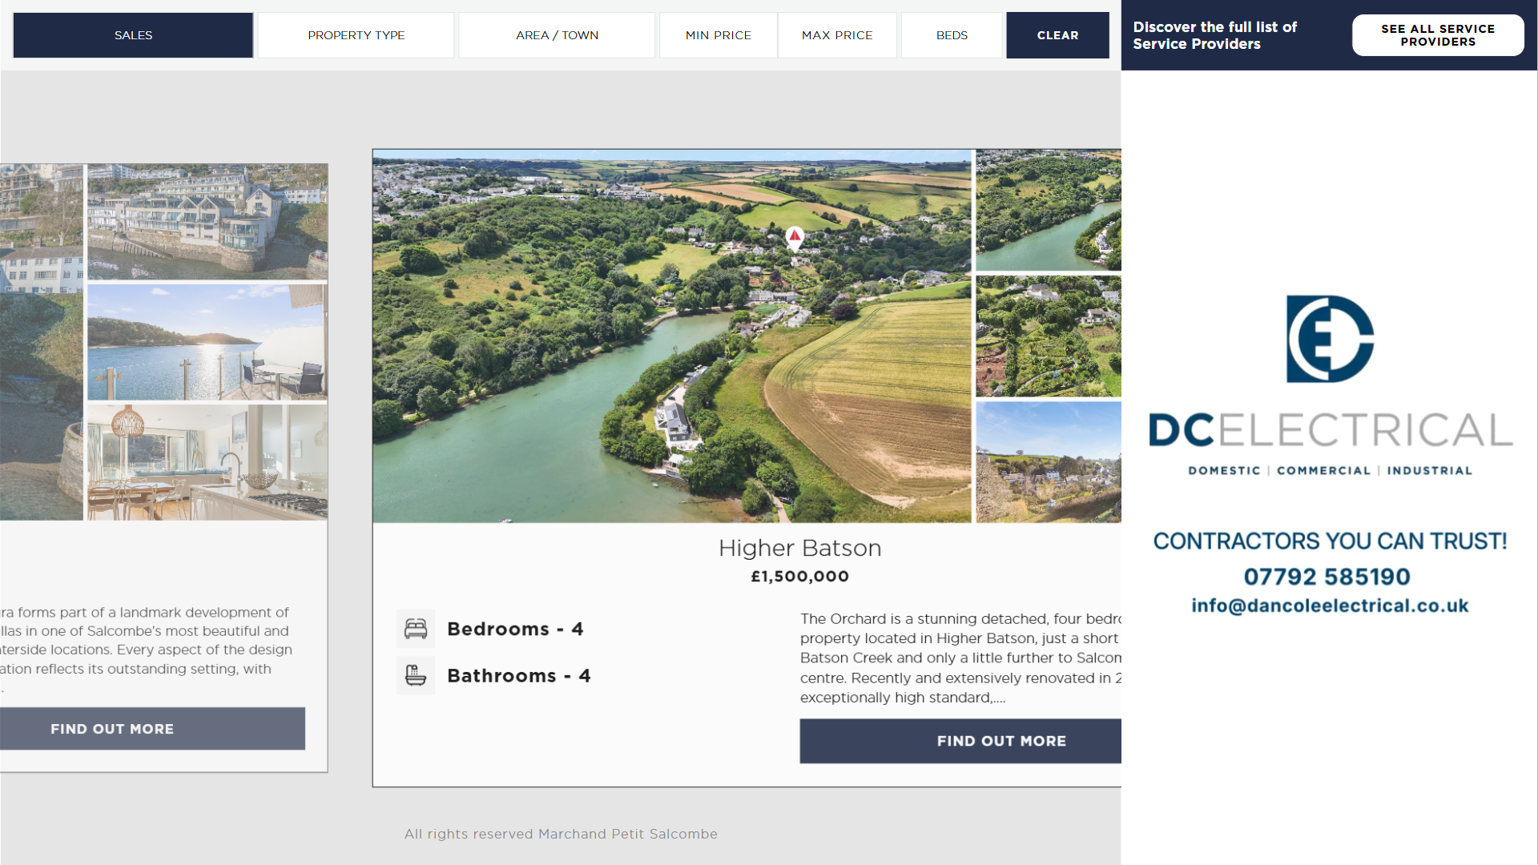Expand the Area / Town filter
The height and width of the screenshot is (865, 1538).
point(557,35)
